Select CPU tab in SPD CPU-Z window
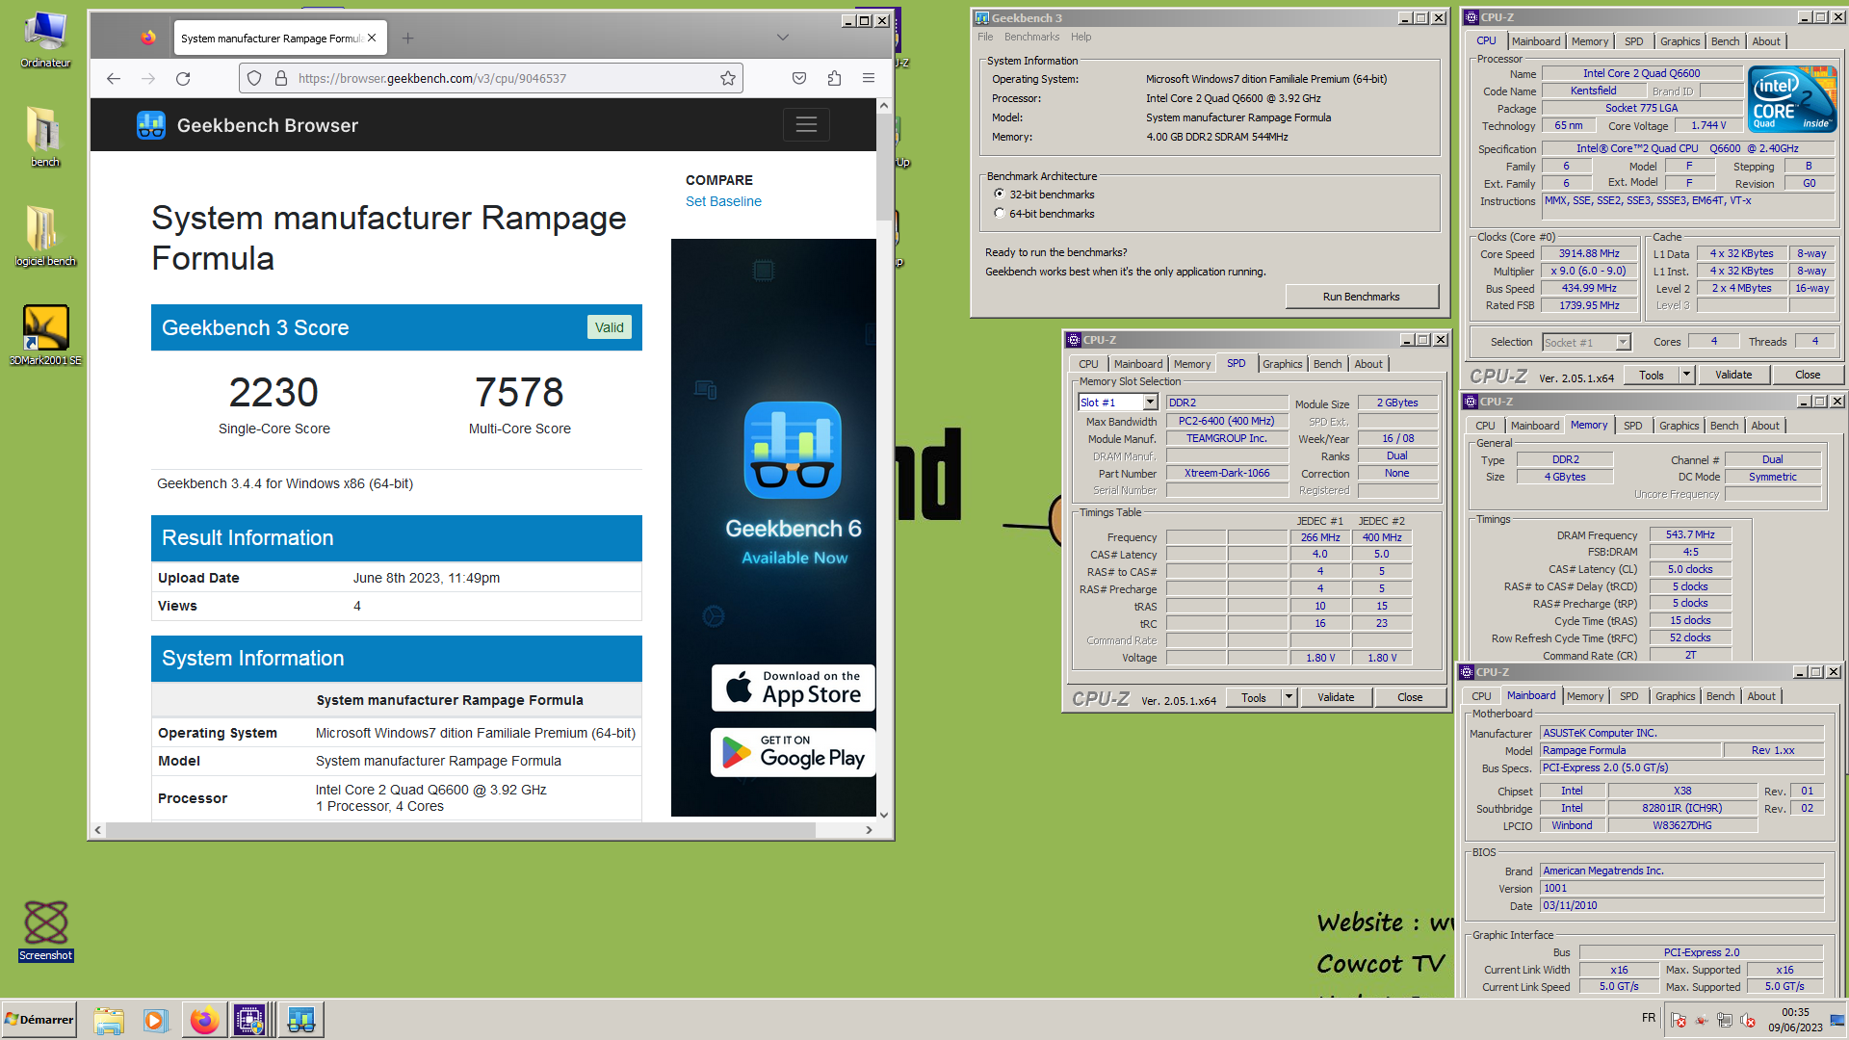This screenshot has width=1849, height=1040. point(1088,364)
